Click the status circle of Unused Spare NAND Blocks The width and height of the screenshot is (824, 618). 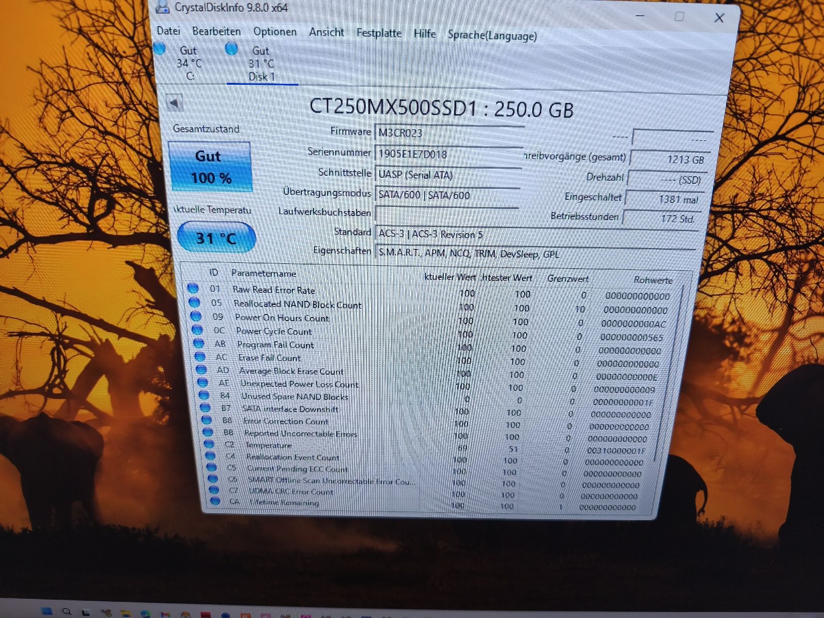[x=204, y=395]
